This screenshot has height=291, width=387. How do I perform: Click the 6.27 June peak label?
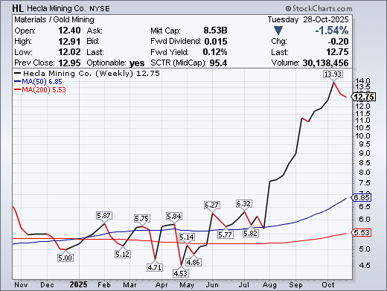(x=211, y=205)
